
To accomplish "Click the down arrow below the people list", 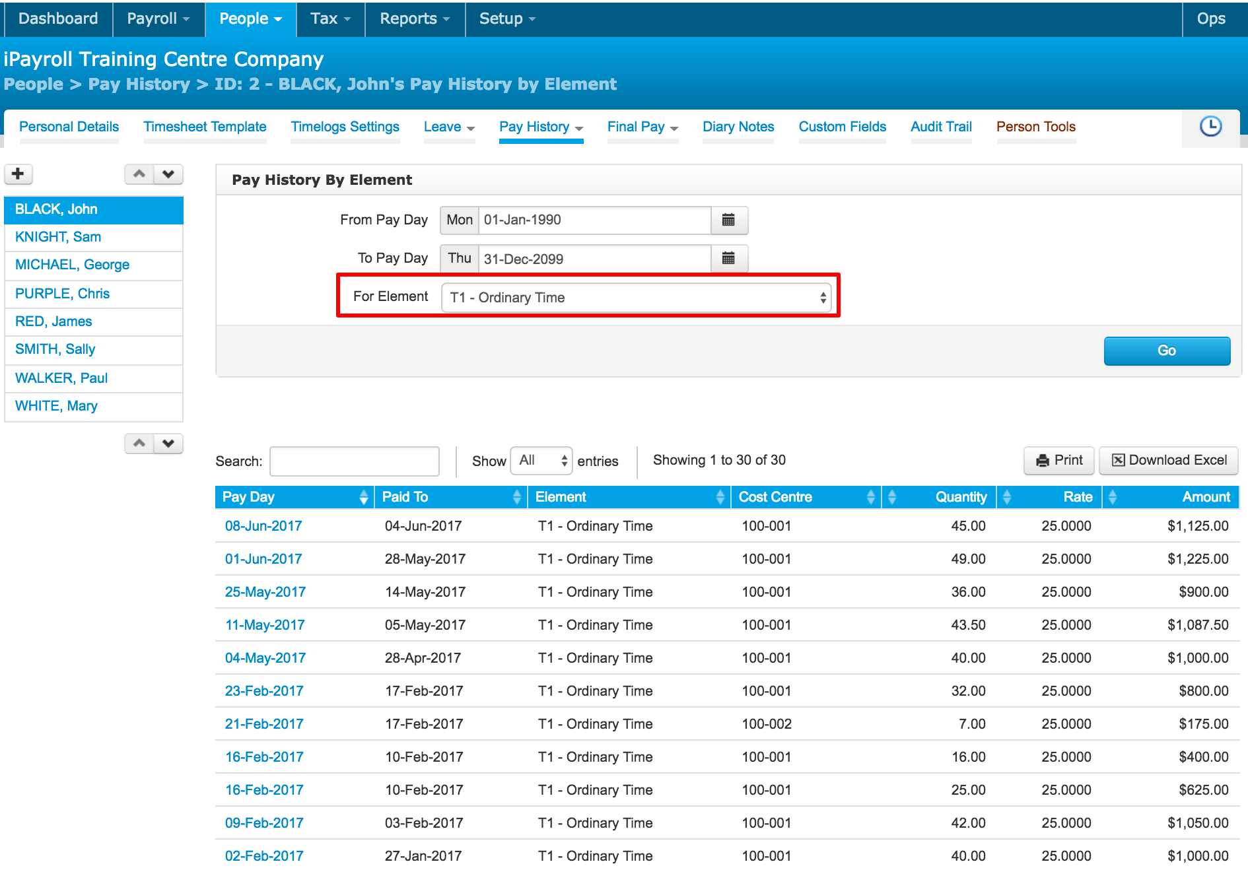I will coord(168,444).
